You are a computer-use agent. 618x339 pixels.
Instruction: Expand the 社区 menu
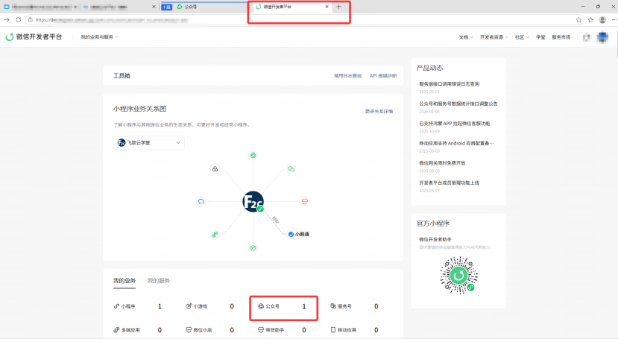(522, 37)
